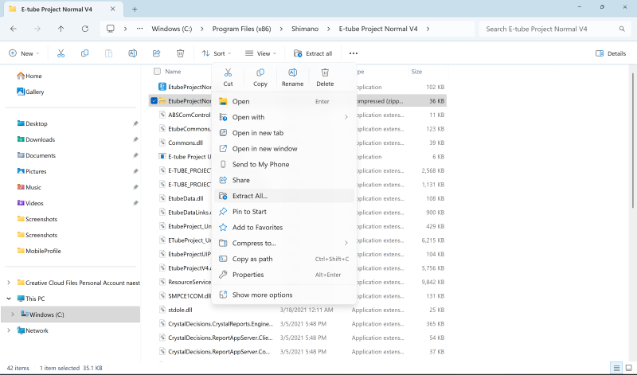Select the EtubeData.dll file
637x375 pixels.
click(x=186, y=199)
